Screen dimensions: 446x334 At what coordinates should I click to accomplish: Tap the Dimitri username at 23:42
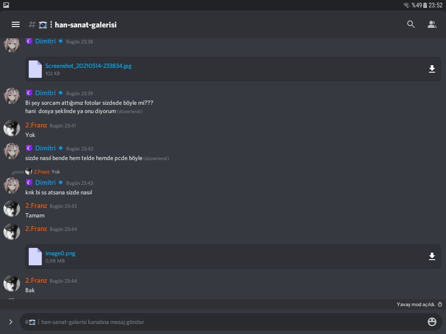(45, 148)
